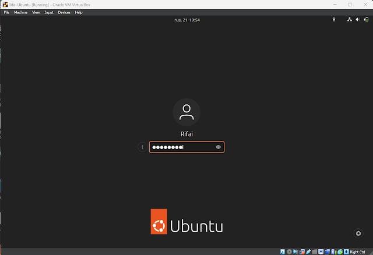Screen dimensions: 373x255
Task: Click the keyboard capture arrow indicator
Action: tap(346, 252)
